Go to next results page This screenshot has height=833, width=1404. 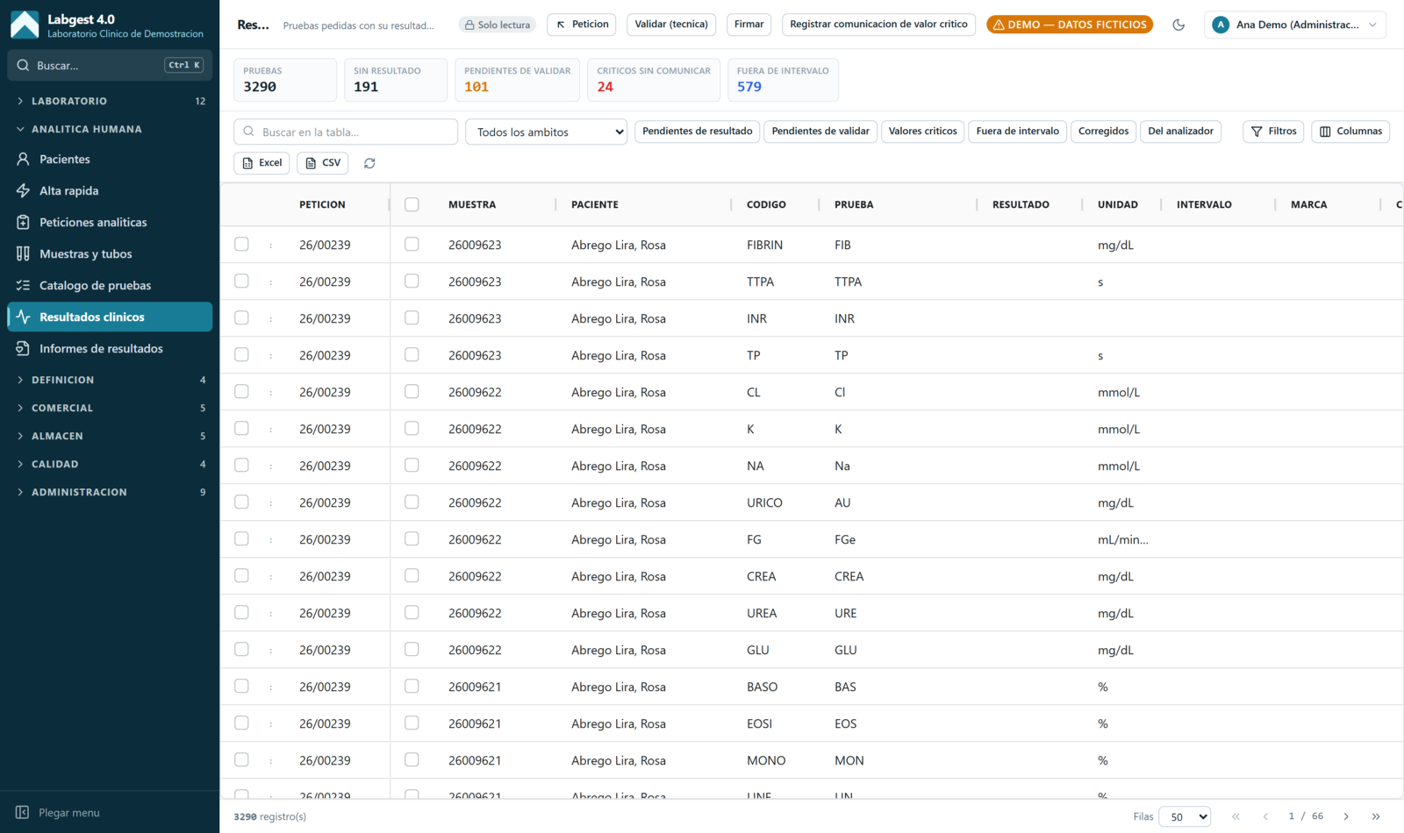(1346, 816)
